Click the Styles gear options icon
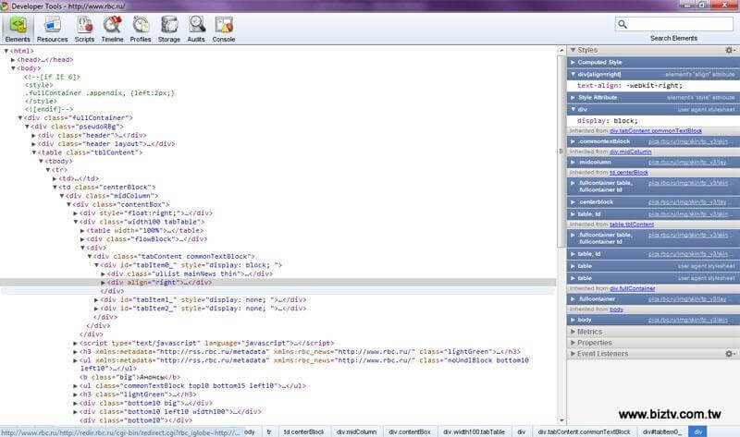Viewport: 740px width, 437px height. point(729,50)
